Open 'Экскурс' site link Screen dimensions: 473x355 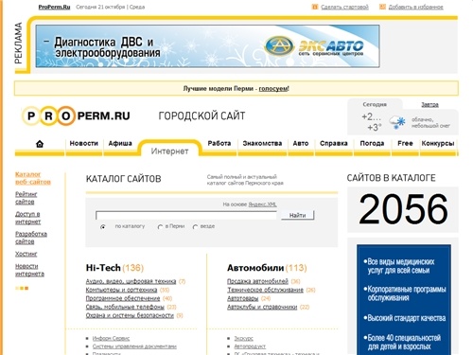click(x=244, y=338)
